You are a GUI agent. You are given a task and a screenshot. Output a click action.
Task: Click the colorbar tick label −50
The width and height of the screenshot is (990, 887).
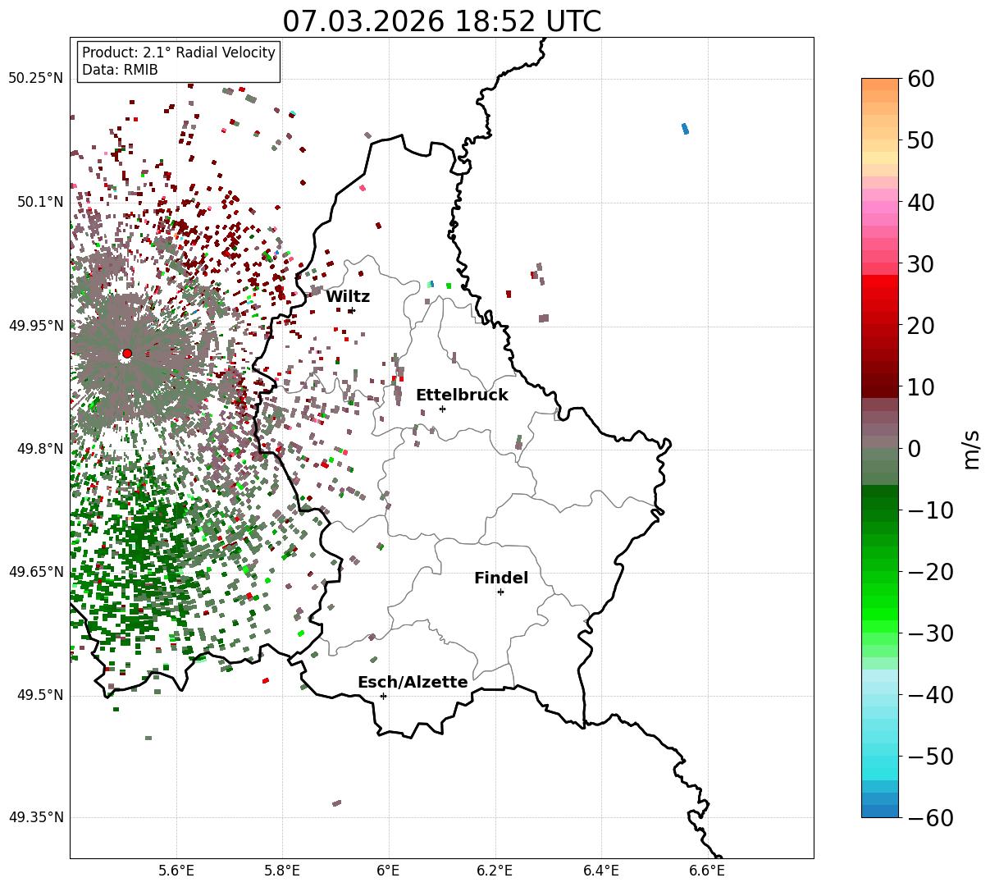[930, 757]
